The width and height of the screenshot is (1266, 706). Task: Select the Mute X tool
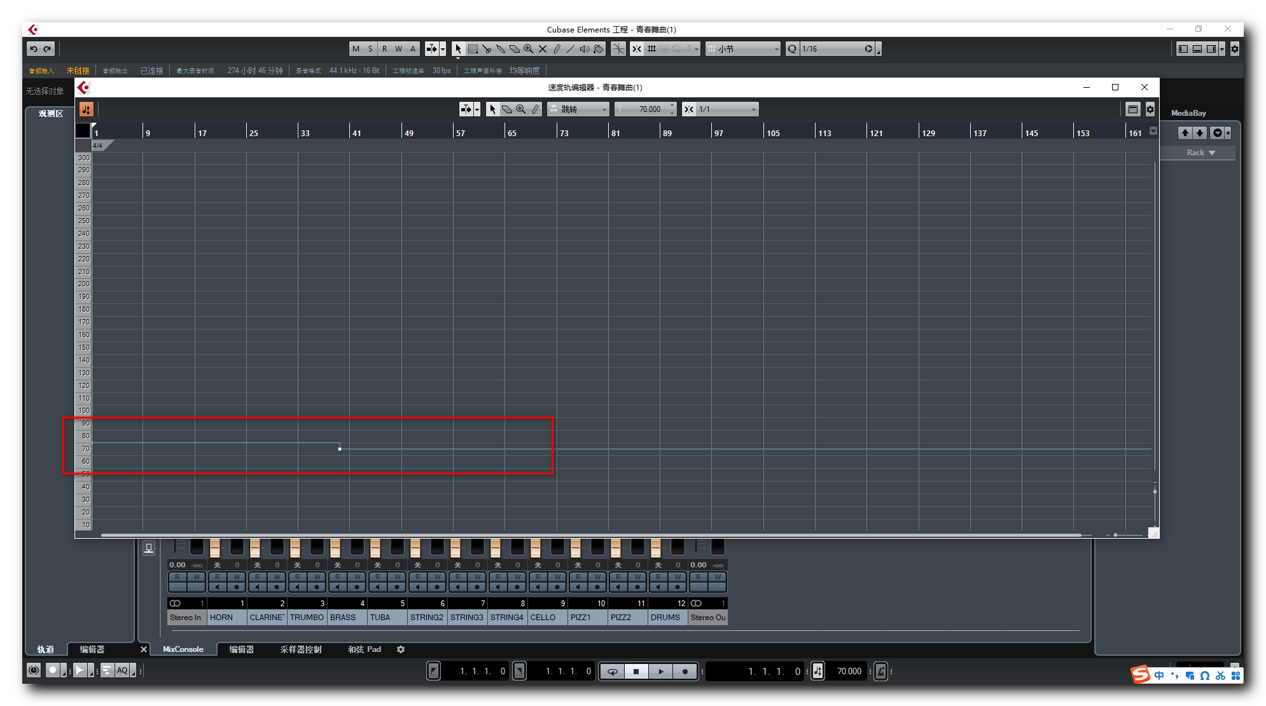(x=543, y=49)
